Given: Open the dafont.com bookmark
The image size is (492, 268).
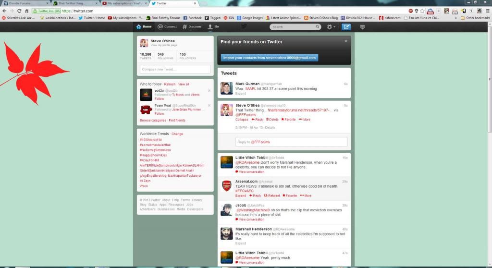Looking at the screenshot, I should click(x=390, y=18).
